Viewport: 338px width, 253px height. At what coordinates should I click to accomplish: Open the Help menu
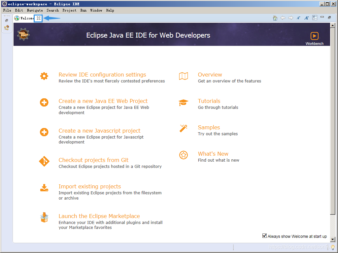pos(110,10)
